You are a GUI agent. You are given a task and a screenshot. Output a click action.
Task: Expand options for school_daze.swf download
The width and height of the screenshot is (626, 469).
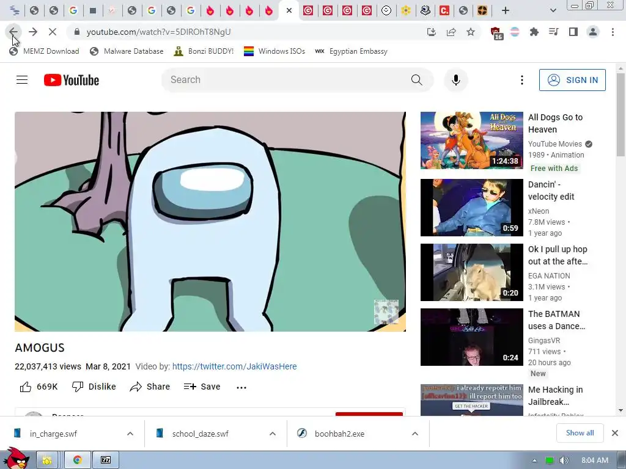point(272,434)
